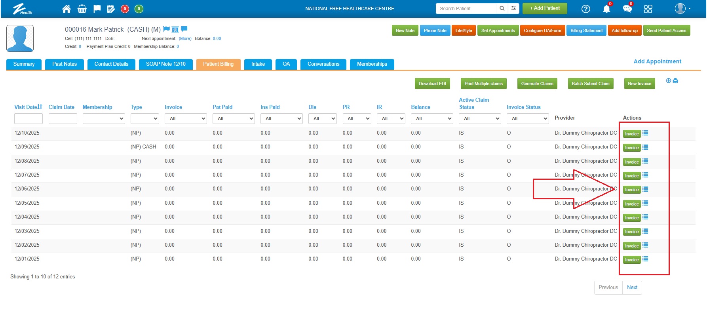Go to the Home dashboard icon

67,9
